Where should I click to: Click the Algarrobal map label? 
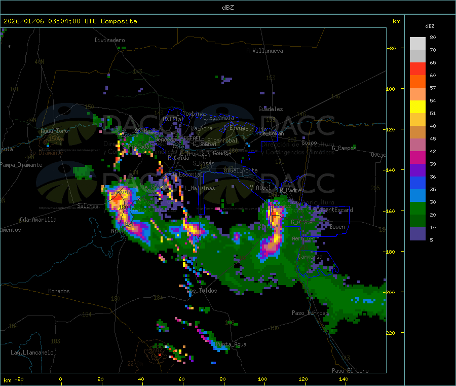222,141
